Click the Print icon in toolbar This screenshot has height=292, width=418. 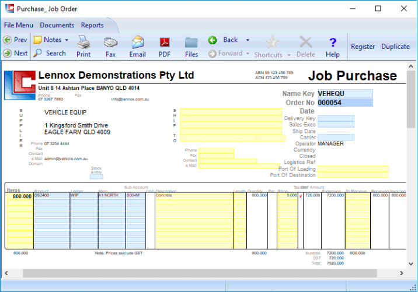(83, 43)
